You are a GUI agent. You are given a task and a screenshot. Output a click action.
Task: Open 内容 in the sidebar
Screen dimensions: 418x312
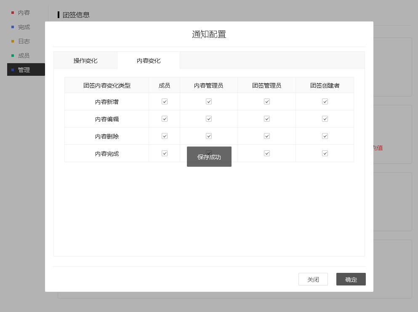click(x=24, y=13)
